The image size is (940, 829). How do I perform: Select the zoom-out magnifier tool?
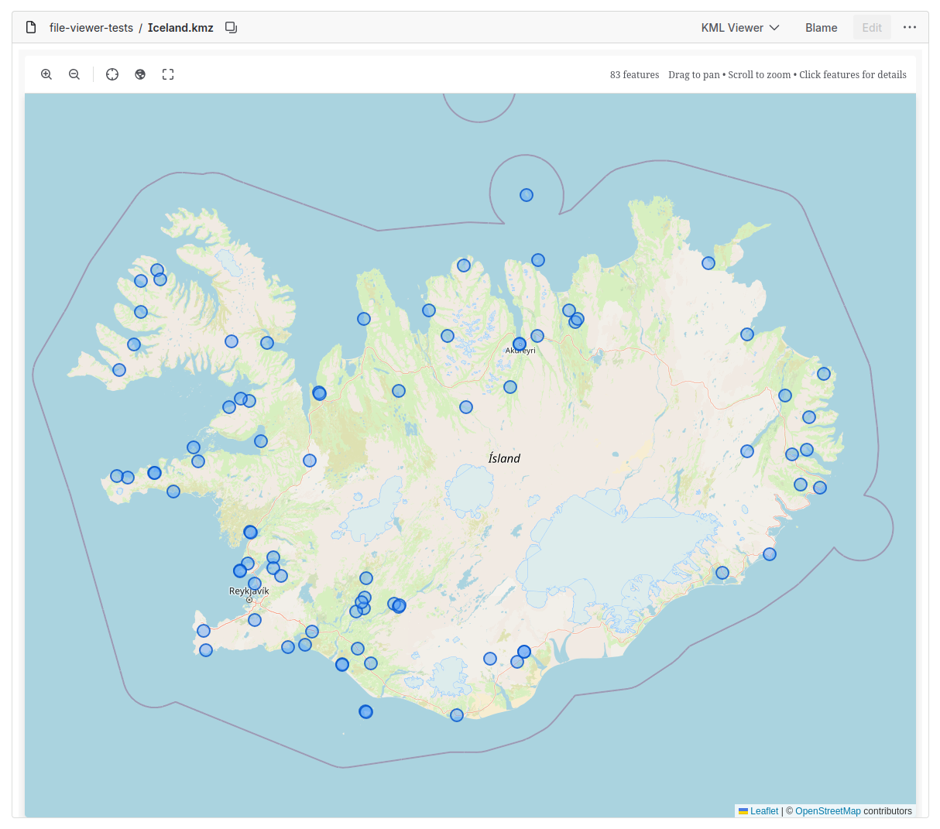(x=74, y=74)
